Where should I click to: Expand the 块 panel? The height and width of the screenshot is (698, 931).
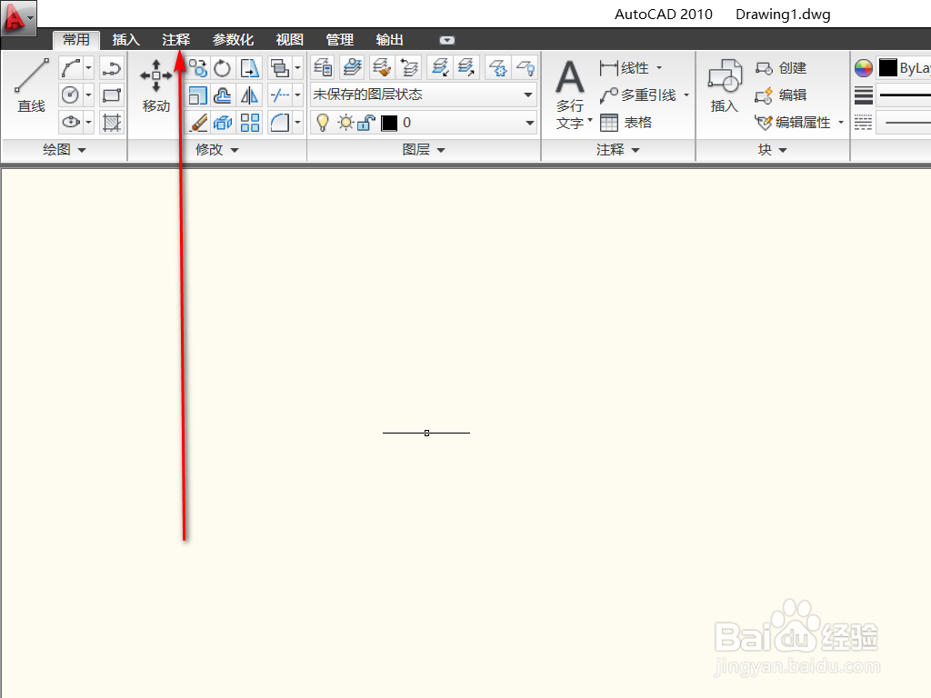click(x=772, y=150)
